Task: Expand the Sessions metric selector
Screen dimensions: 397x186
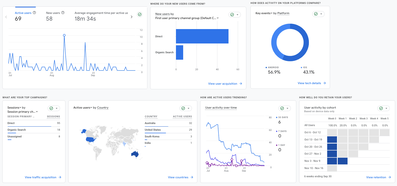Action: click(x=20, y=108)
